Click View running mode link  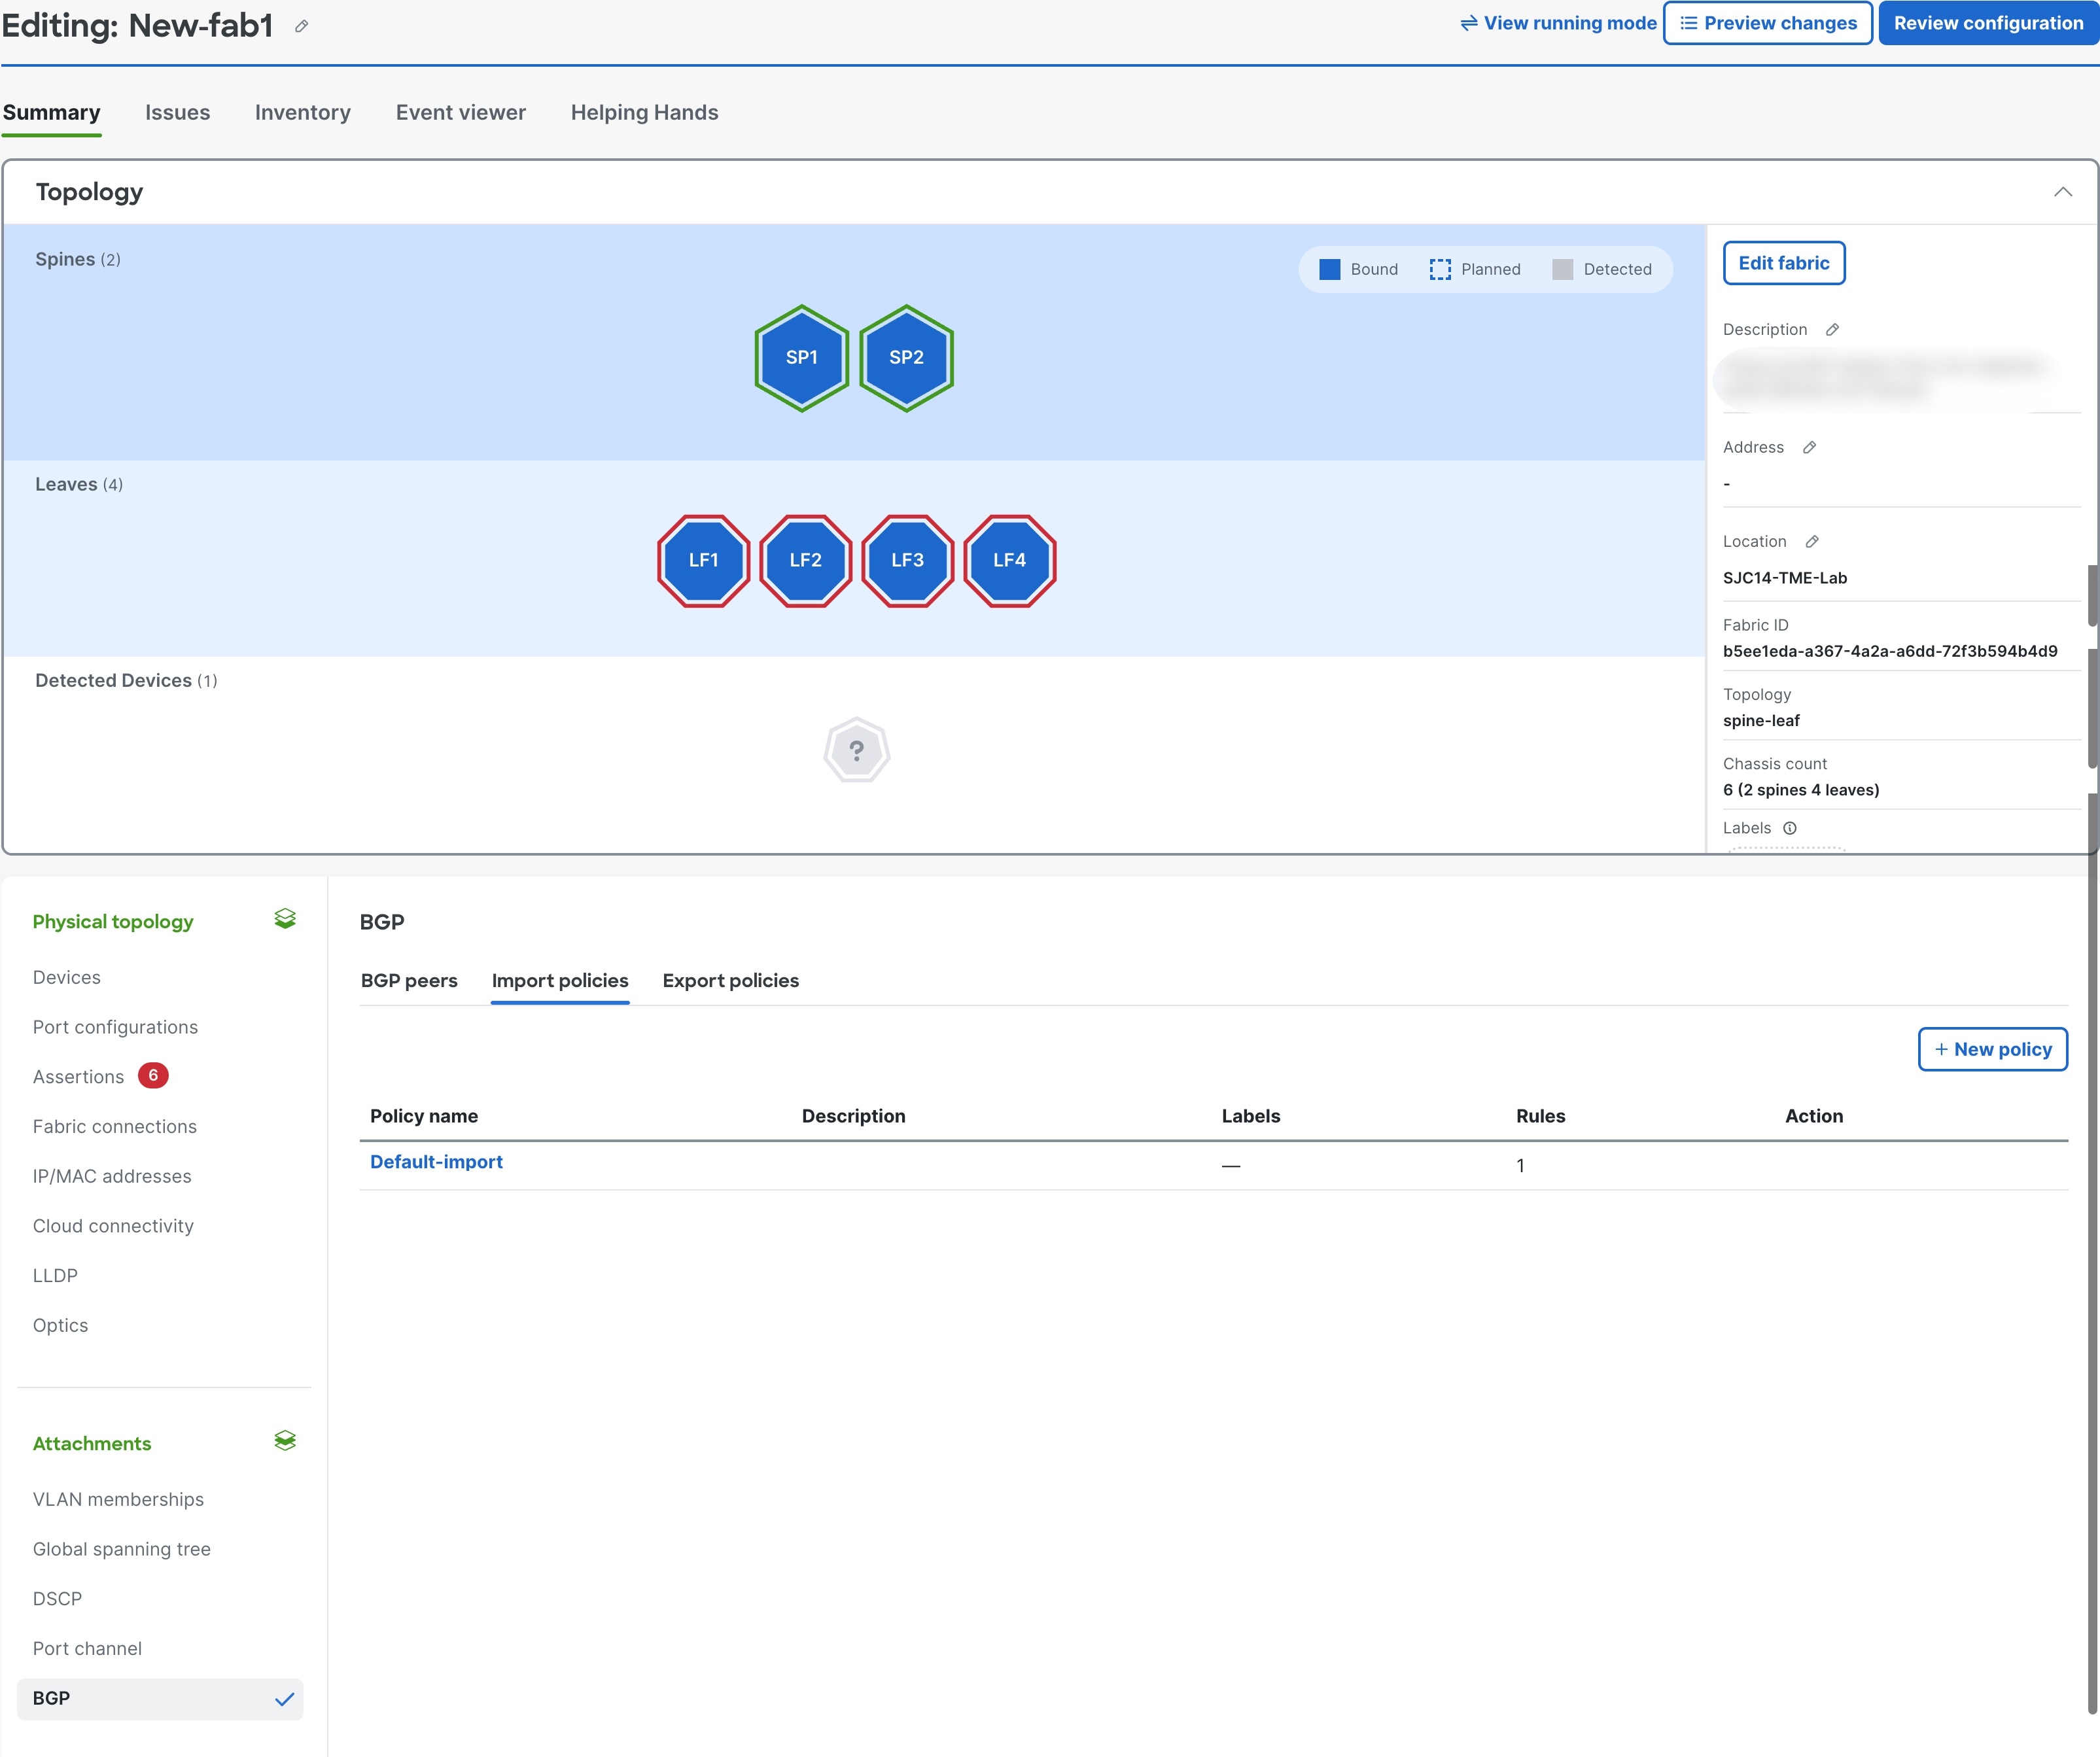click(x=1558, y=23)
